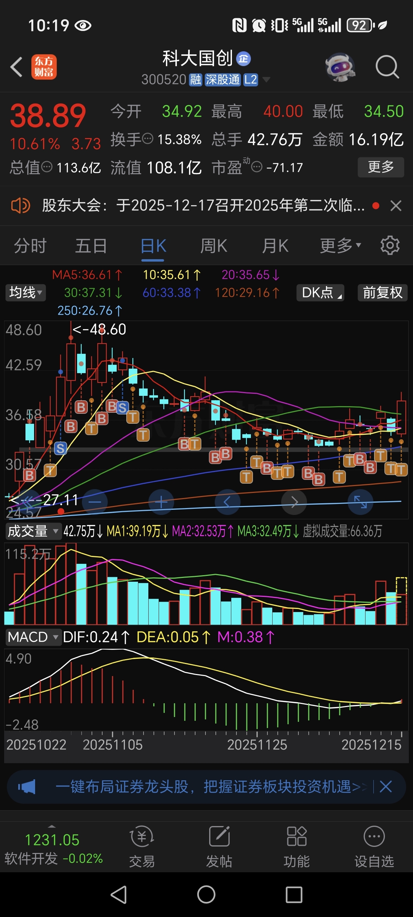Tap the 48.60 high price annotation
Viewport: 413px width, 917px height.
99,329
